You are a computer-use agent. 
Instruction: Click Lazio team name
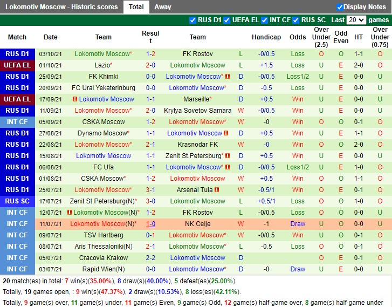103,65
